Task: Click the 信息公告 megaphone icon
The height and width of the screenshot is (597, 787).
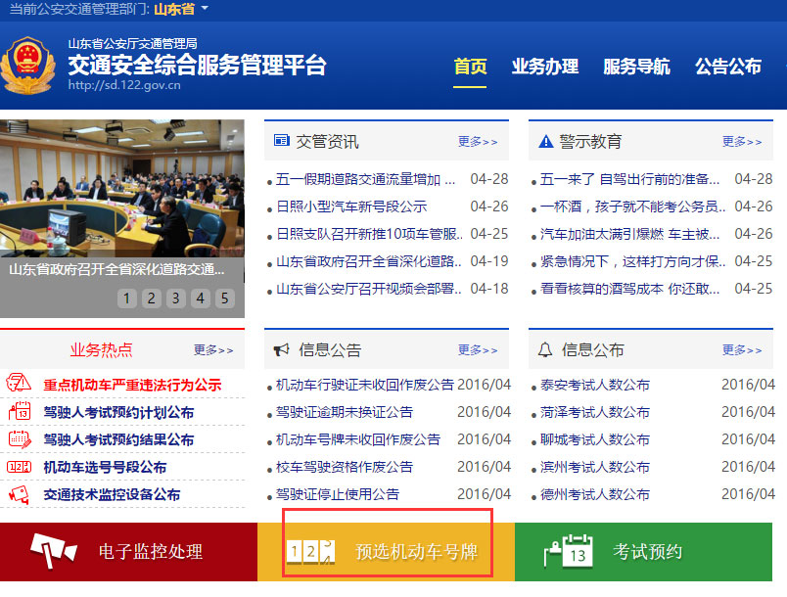Action: click(283, 349)
